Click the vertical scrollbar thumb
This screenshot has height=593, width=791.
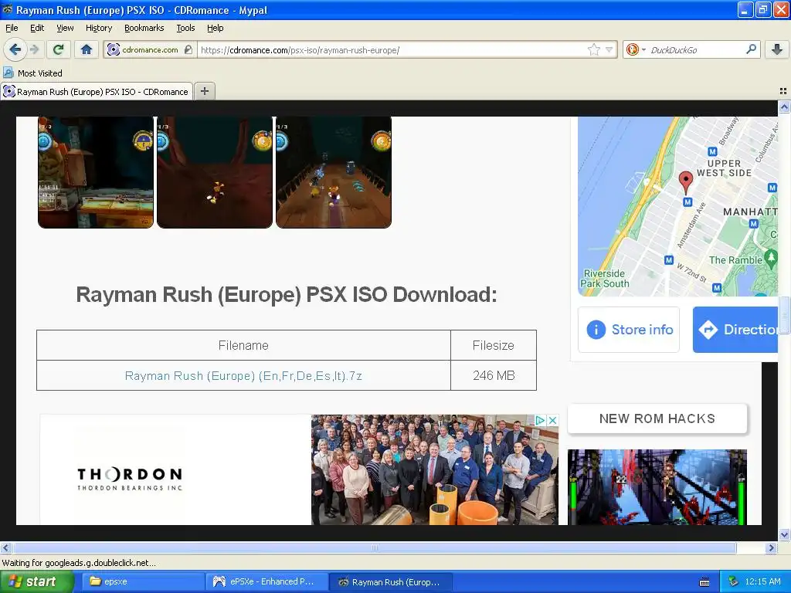[x=784, y=315]
